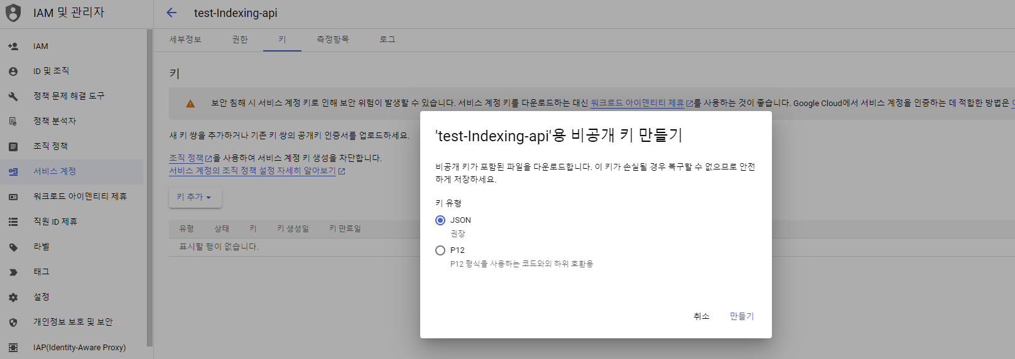Viewport: 1015px width, 359px height.
Task: Switch to the 측정항목 tab
Action: point(332,40)
